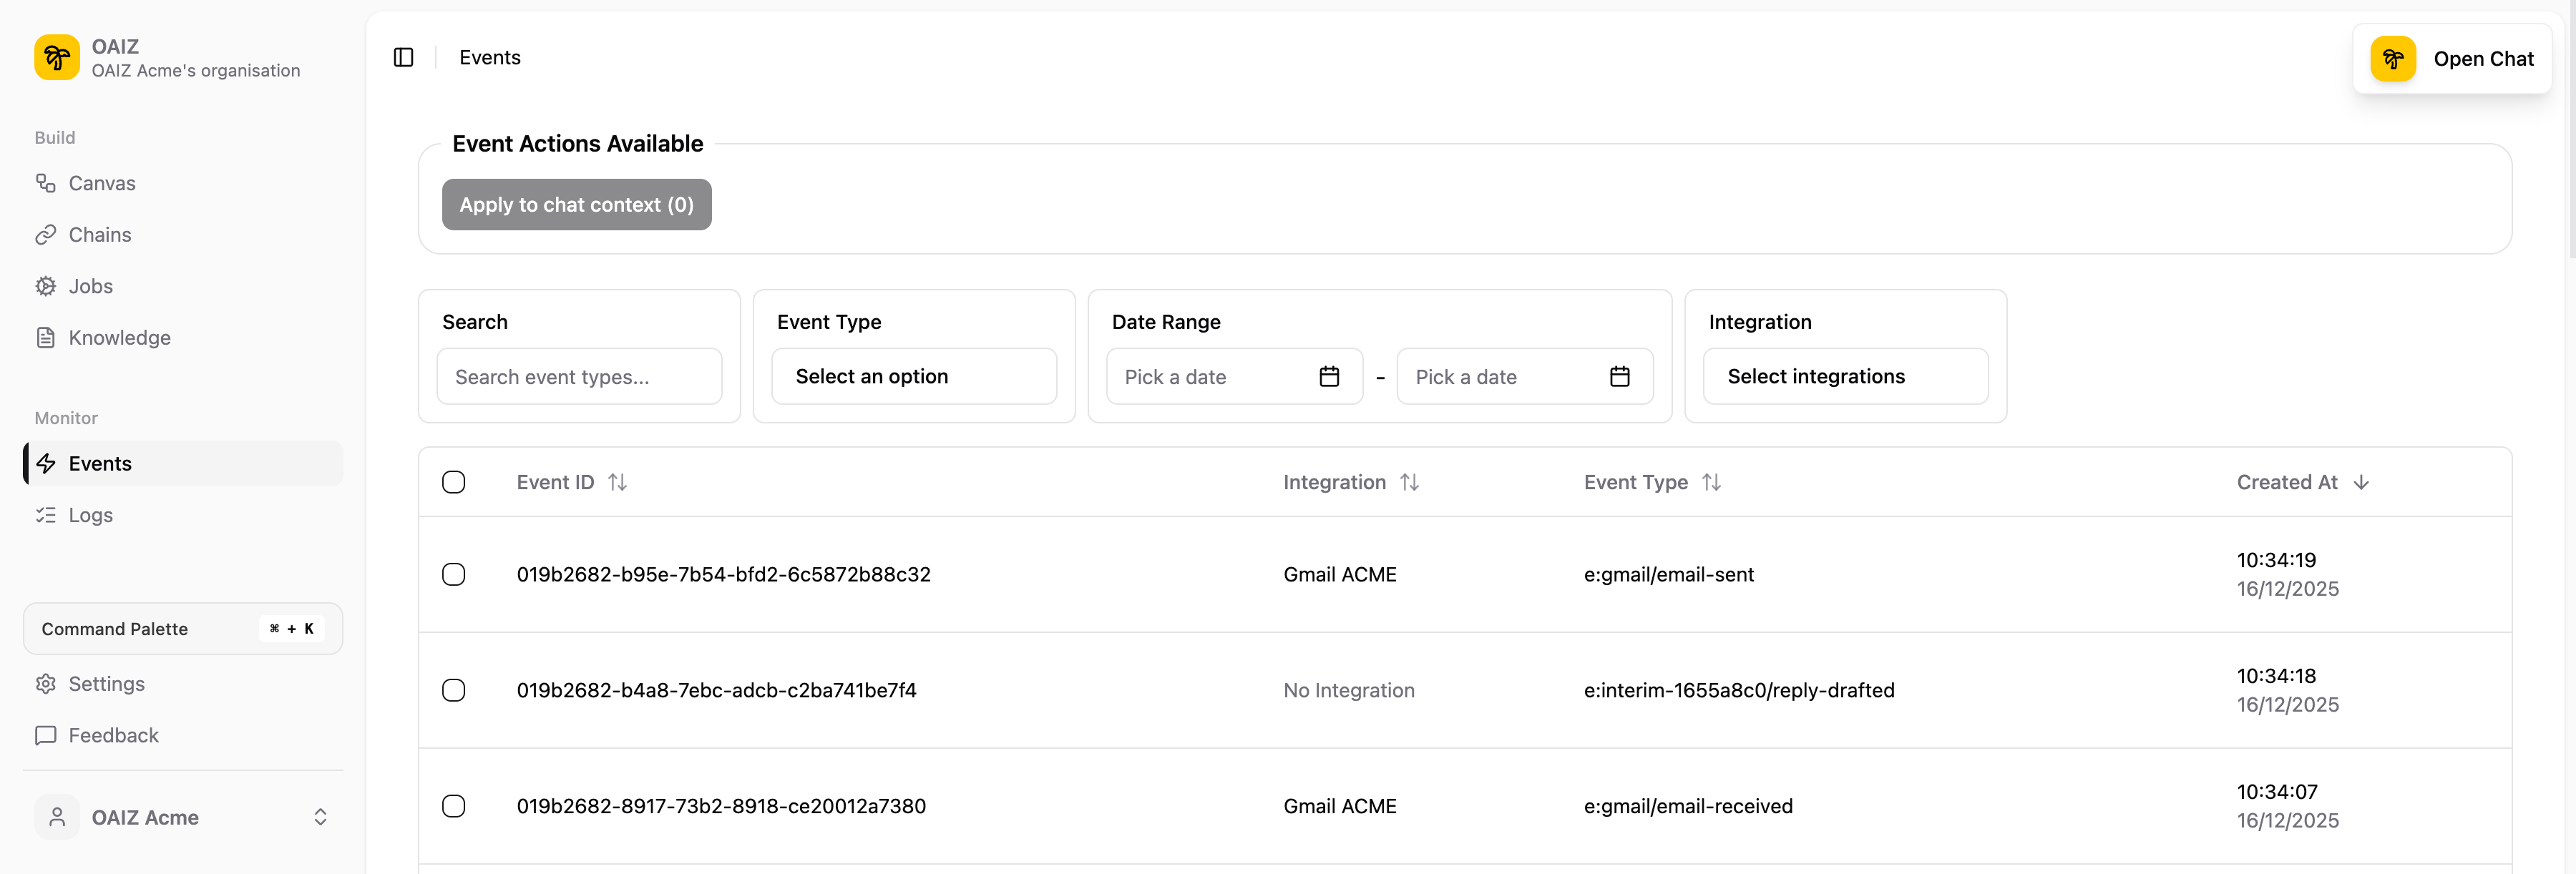
Task: Send Feedback from the sidebar
Action: tap(113, 735)
